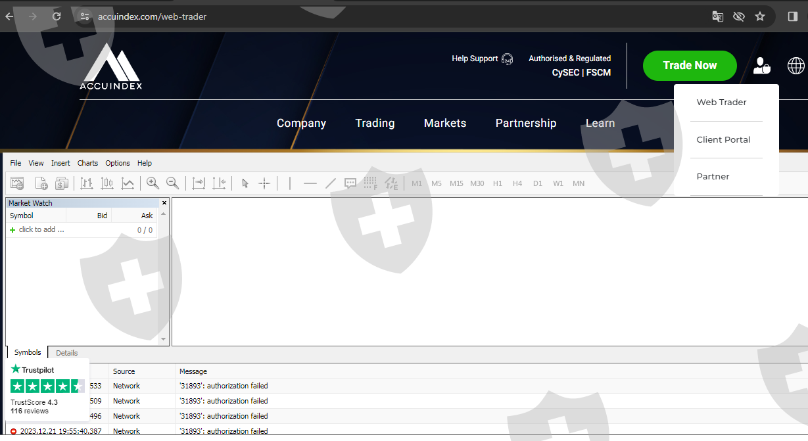
Task: Open the browser side panel icon
Action: click(793, 16)
